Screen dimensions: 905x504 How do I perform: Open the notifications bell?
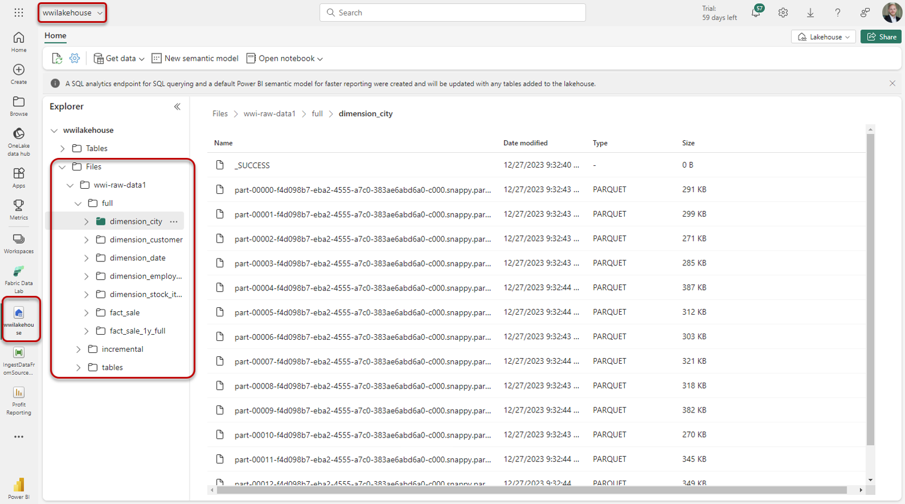coord(756,13)
